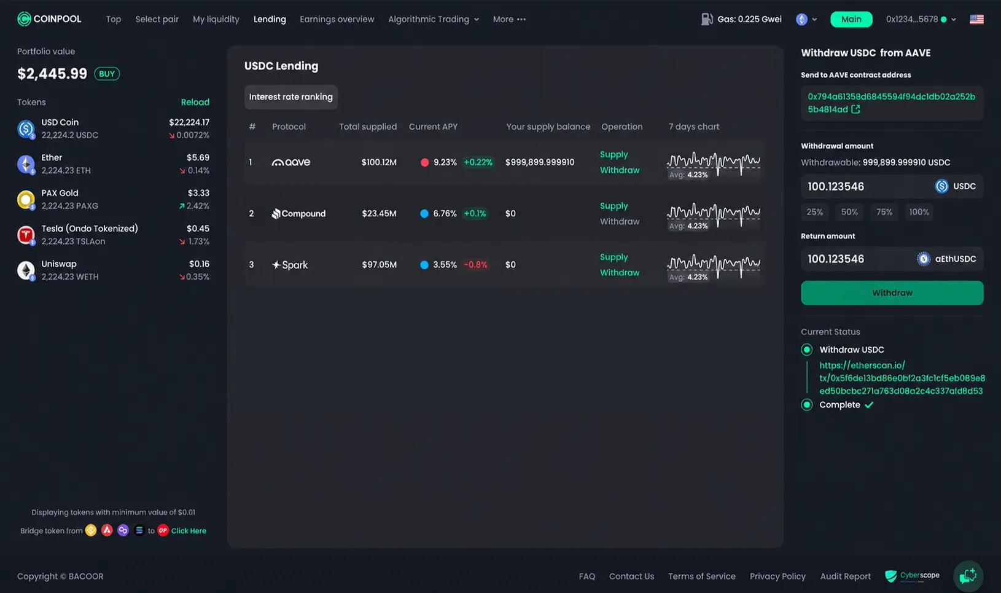
Task: Expand the wallet address 0x1234...5678 dropdown
Action: (x=921, y=19)
